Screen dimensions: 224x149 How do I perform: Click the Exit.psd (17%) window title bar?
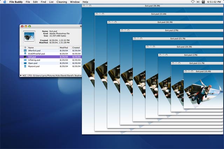click(x=191, y=55)
